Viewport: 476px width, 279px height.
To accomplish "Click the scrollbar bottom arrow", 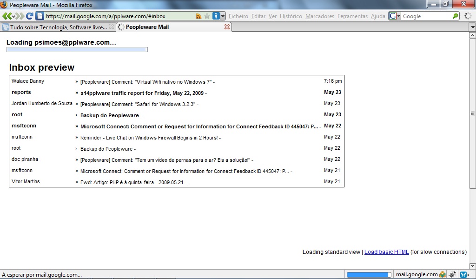I will pos(473,266).
